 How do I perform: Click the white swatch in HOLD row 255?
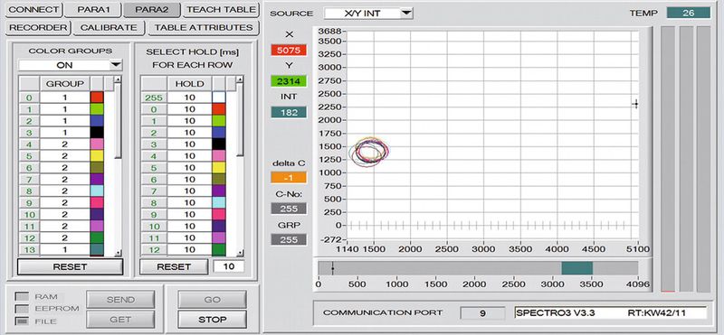pyautogui.click(x=219, y=98)
